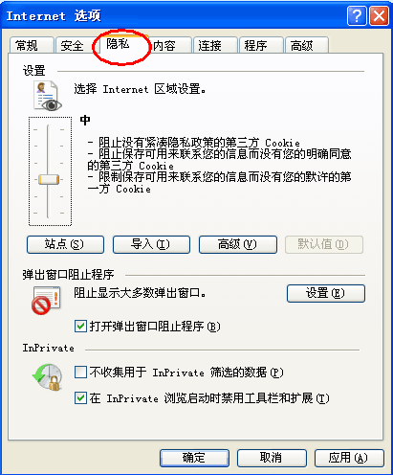
Task: Click the privacy level slider handle
Action: tap(49, 179)
